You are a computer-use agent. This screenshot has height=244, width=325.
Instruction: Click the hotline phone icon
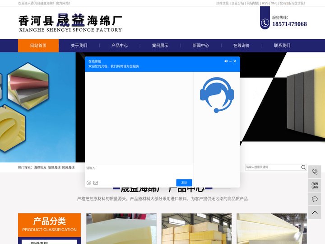tap(265, 23)
